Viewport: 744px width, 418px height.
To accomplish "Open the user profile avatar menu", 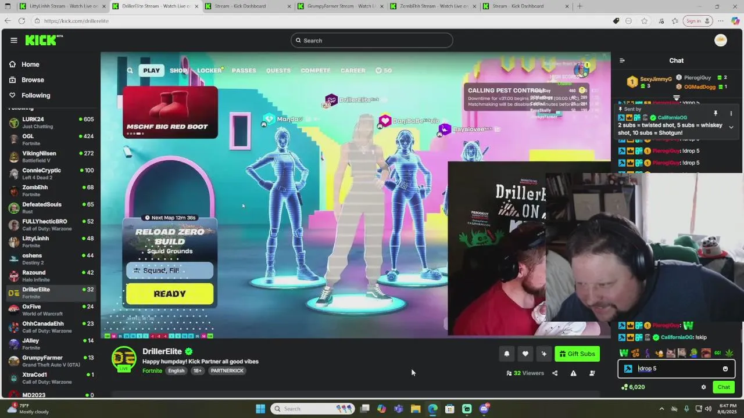I will click(721, 40).
